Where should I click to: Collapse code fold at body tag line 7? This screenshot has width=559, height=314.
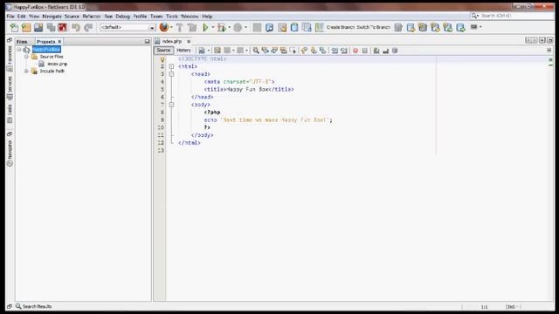click(171, 105)
